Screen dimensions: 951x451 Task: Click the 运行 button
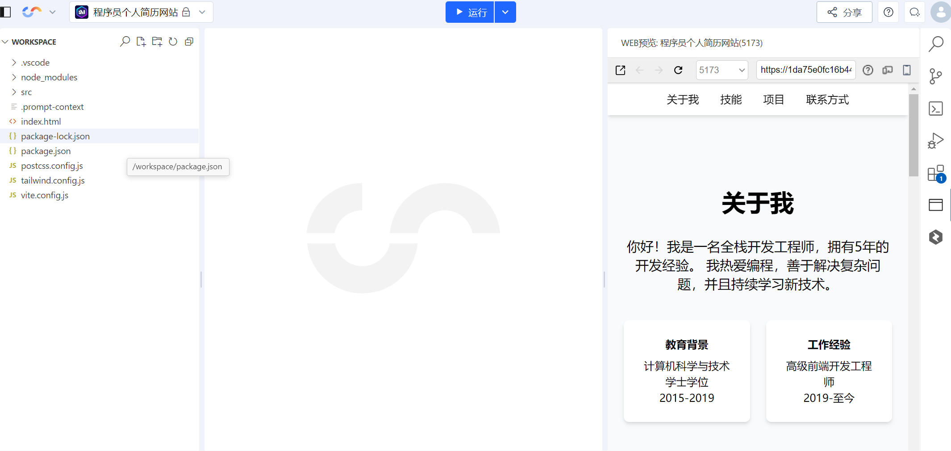tap(470, 12)
